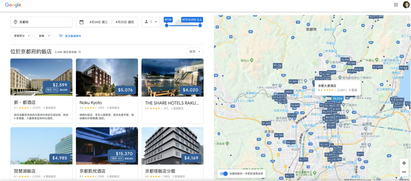Image resolution: width=411 pixels, height=181 pixels.
Task: Expand the 房客評分 filter dropdown
Action: [22, 36]
